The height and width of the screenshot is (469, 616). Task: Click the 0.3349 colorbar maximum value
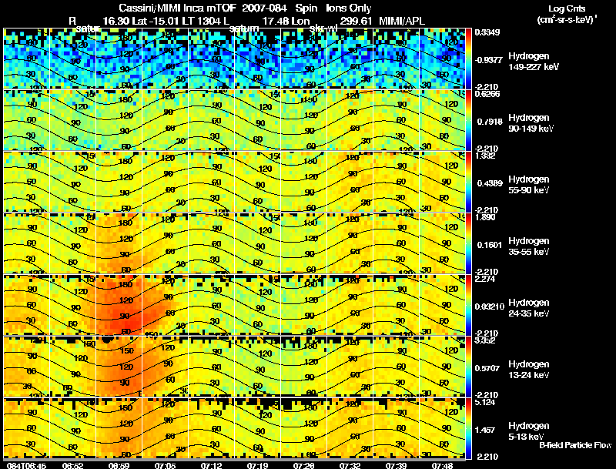pyautogui.click(x=487, y=32)
